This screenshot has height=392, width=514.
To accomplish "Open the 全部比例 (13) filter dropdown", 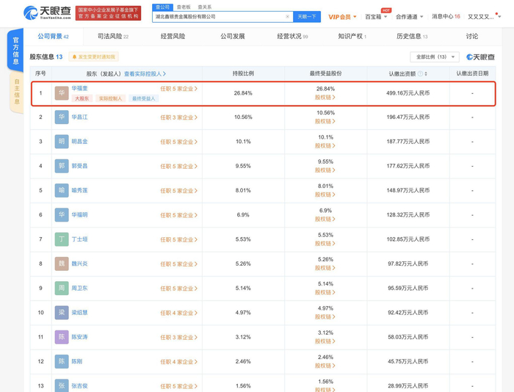I will coord(435,57).
